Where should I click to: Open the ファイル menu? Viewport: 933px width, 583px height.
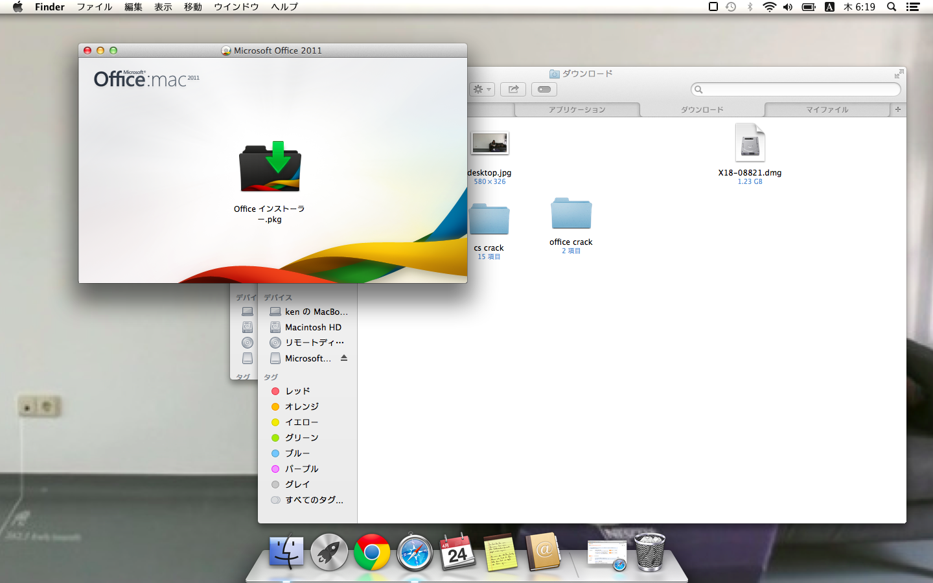tap(95, 7)
